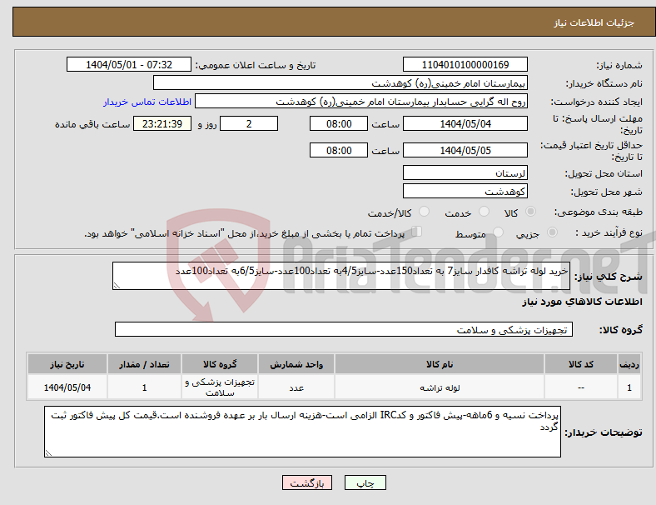Viewport: 656px width, 505px height.
Task: Click the response deadline date 1404/05/04 field
Action: 465,124
